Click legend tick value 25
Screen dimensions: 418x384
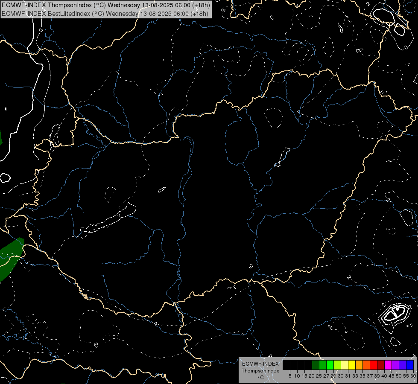point(319,376)
